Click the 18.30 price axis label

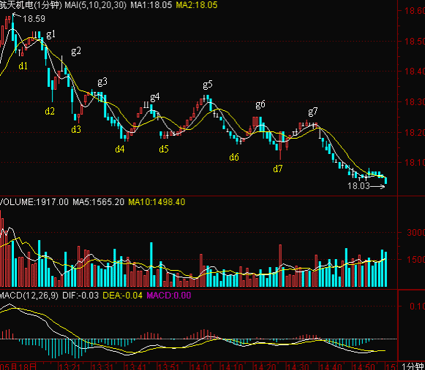(415, 102)
